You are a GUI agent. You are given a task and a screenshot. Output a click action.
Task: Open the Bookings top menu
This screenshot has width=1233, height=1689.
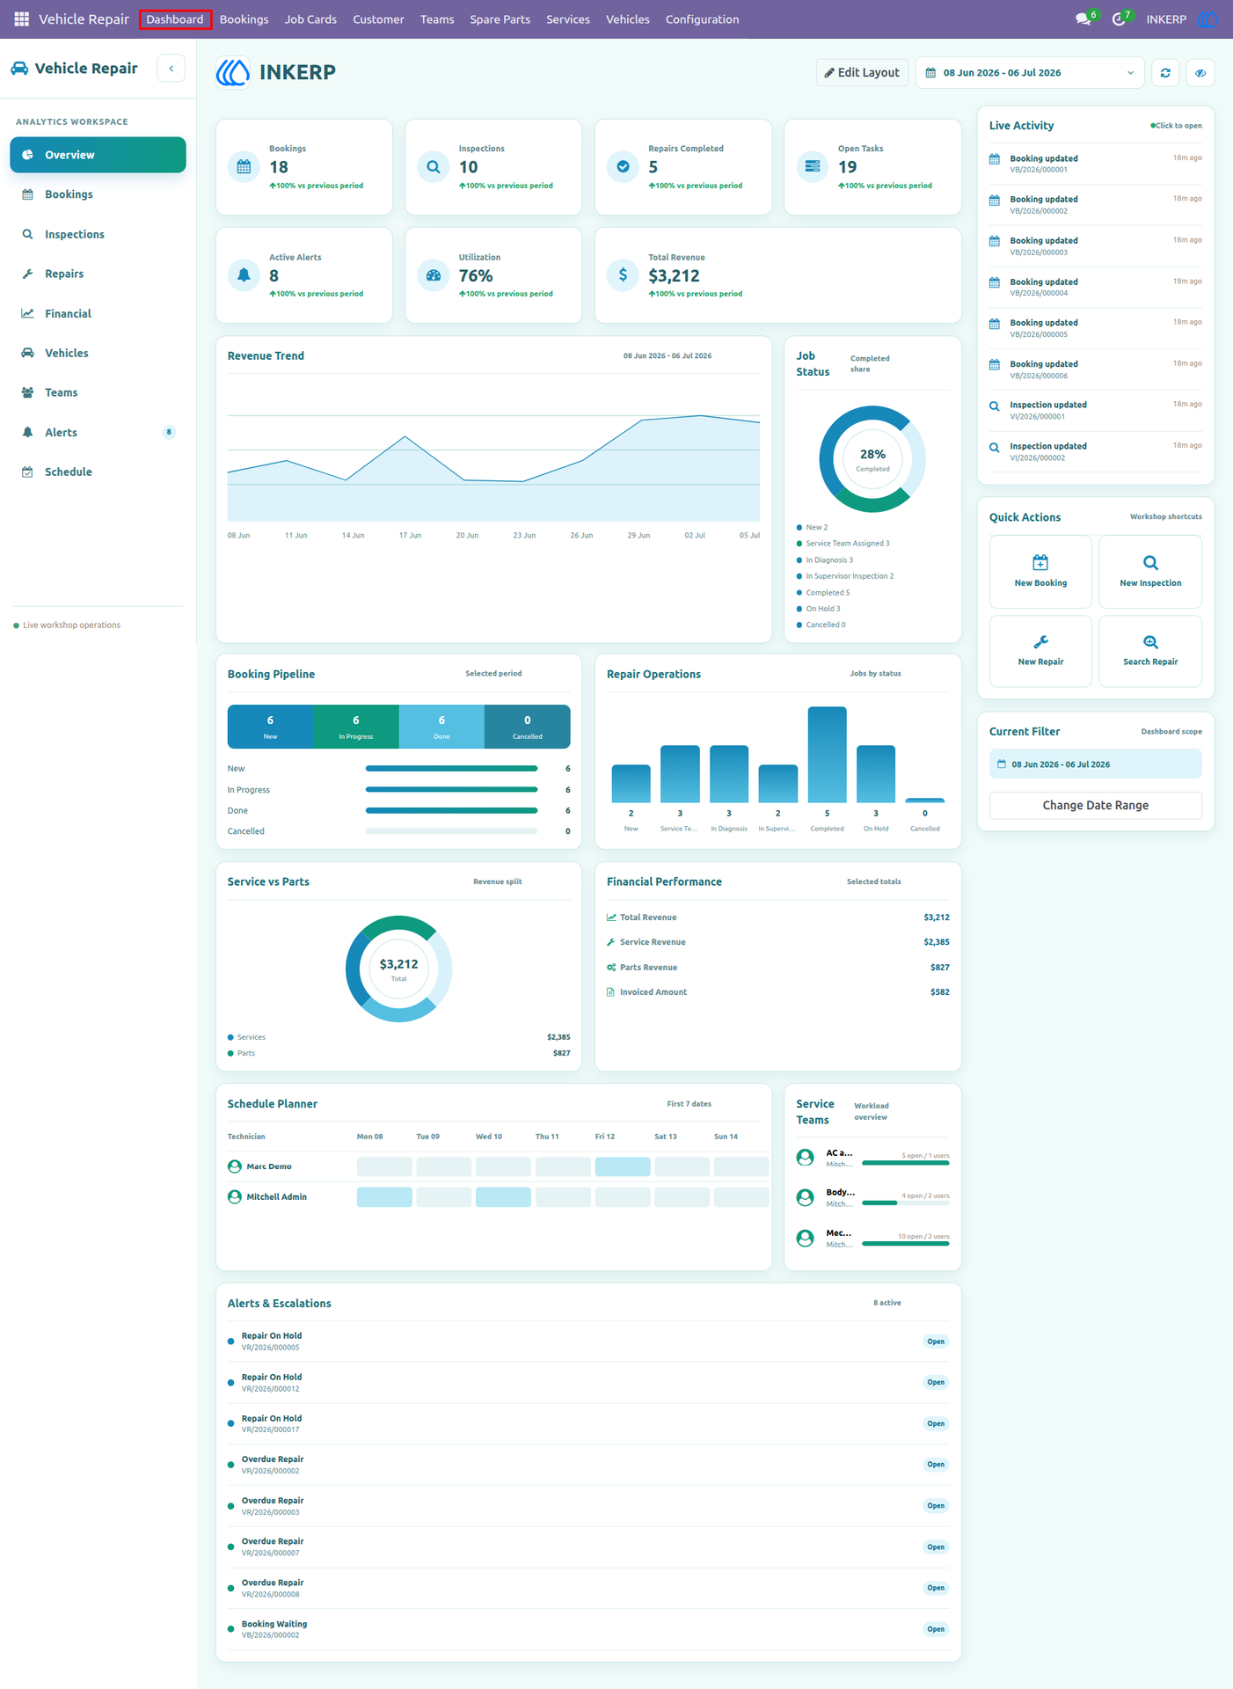point(244,19)
